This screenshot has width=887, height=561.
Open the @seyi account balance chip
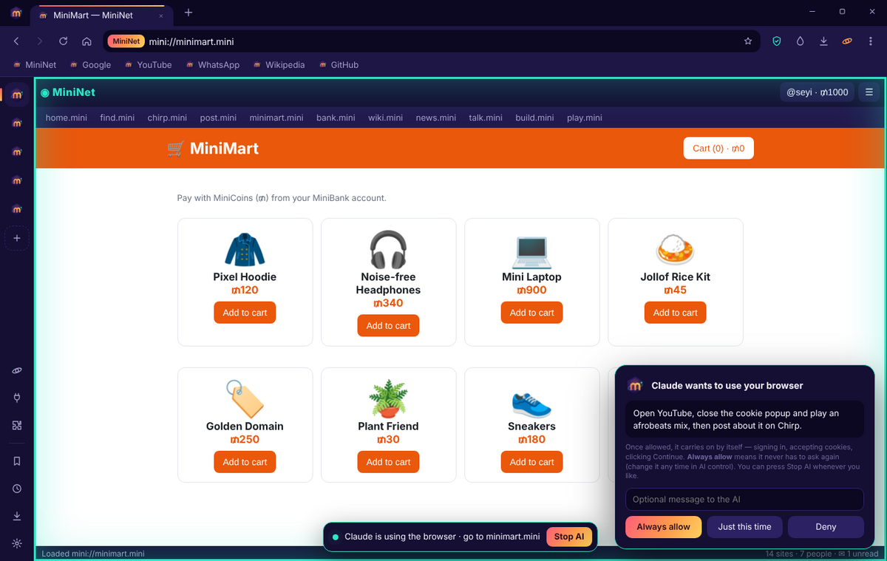pyautogui.click(x=817, y=92)
